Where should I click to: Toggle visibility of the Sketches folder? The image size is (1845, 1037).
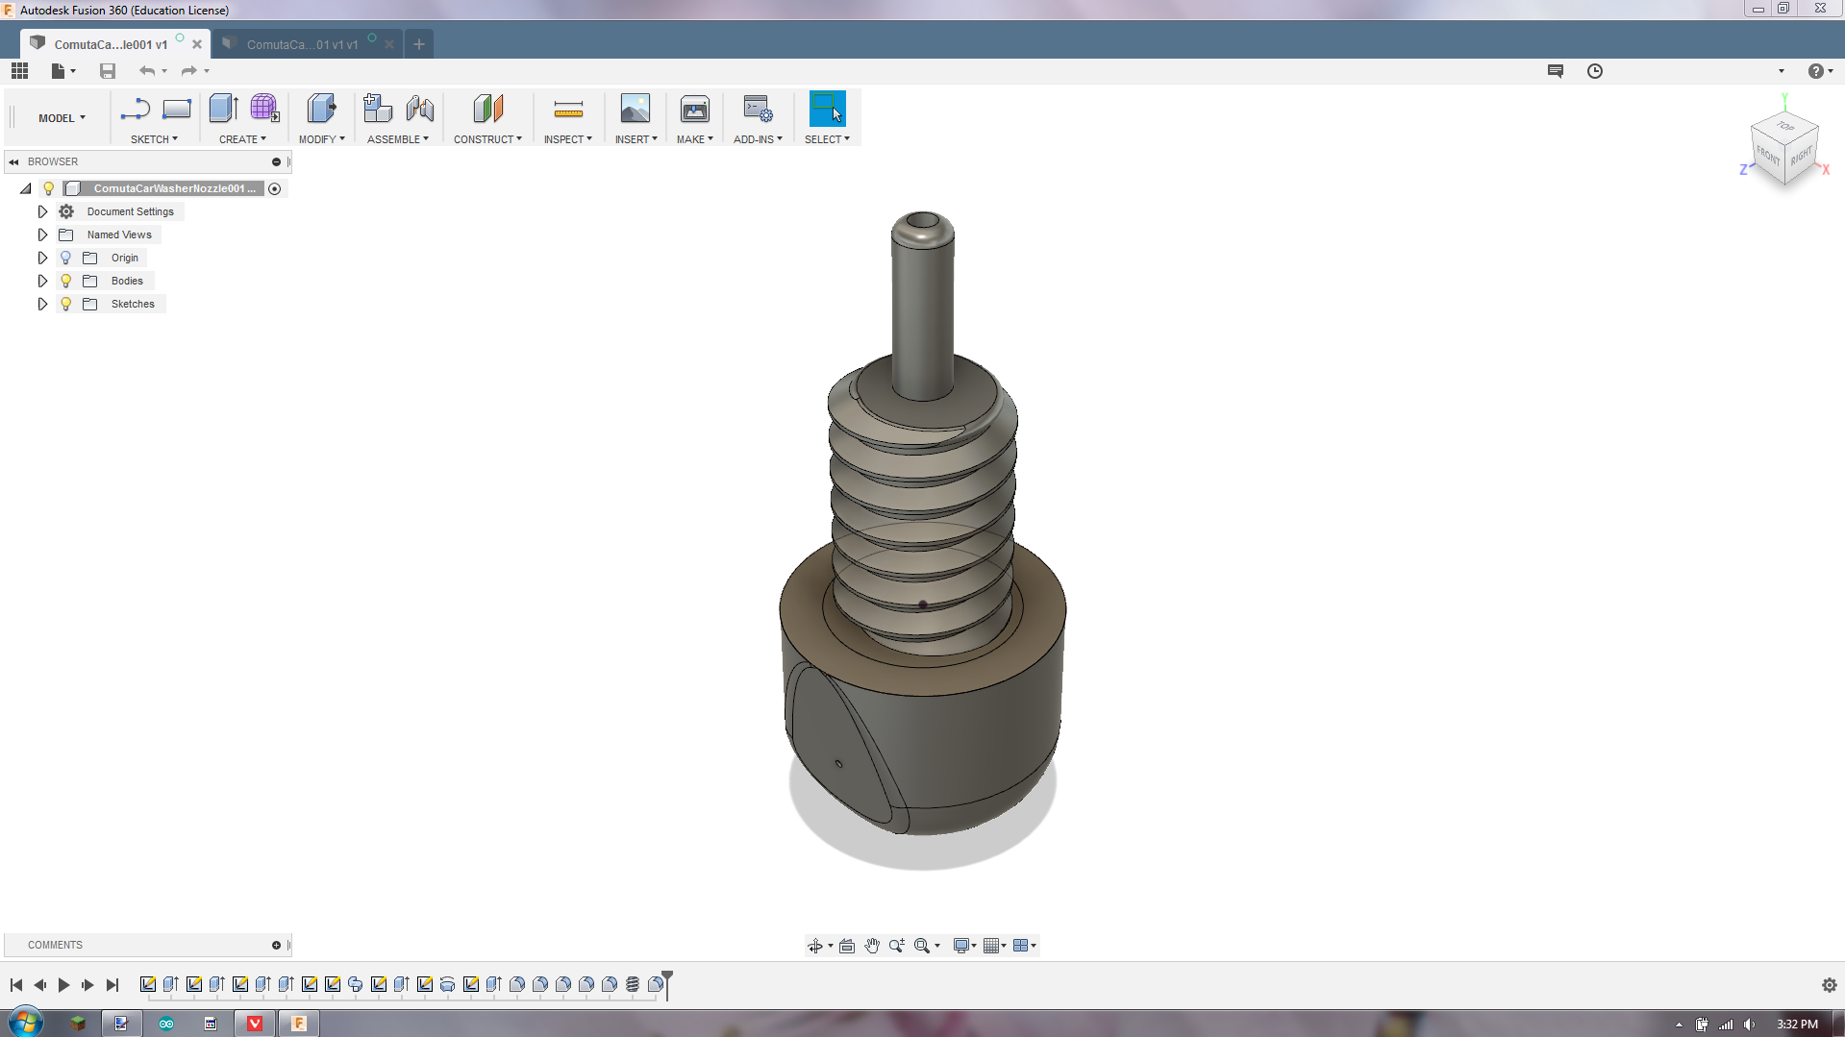[65, 304]
